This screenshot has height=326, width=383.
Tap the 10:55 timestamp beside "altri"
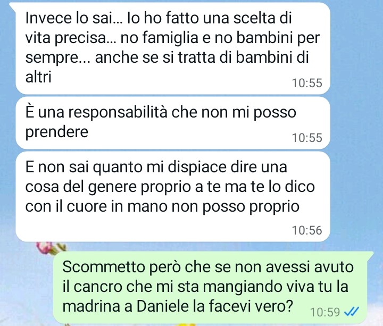[307, 83]
